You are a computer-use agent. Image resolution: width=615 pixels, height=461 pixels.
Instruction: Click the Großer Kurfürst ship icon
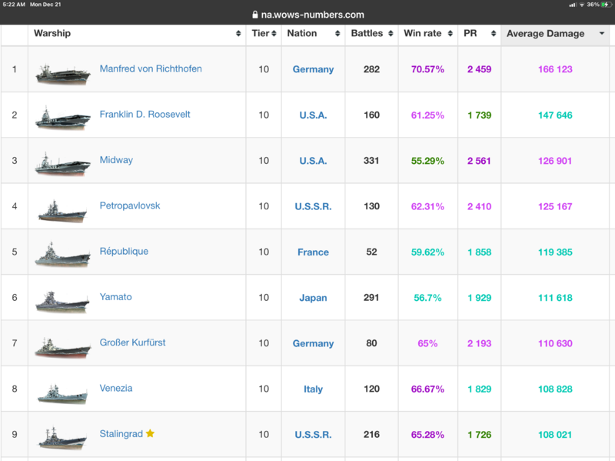tap(62, 346)
